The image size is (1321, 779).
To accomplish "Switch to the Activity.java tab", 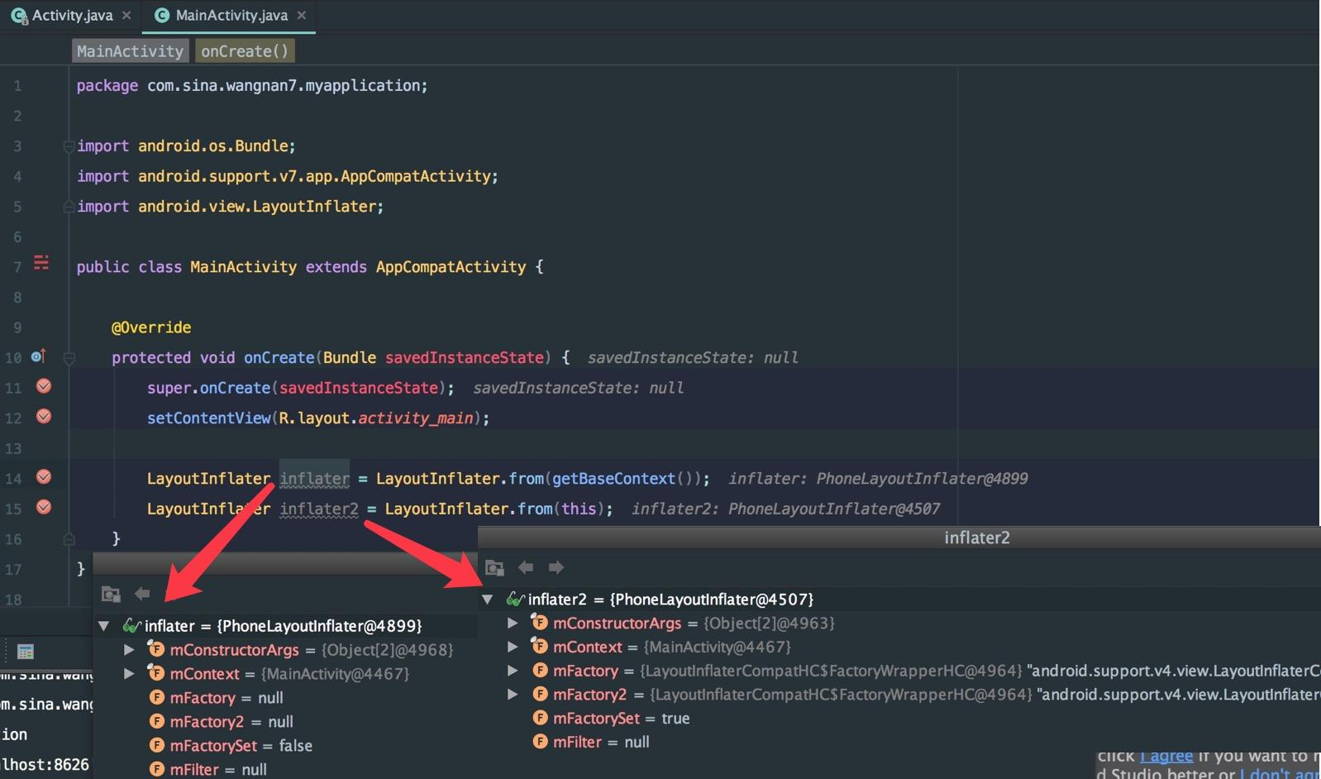I will coord(72,16).
